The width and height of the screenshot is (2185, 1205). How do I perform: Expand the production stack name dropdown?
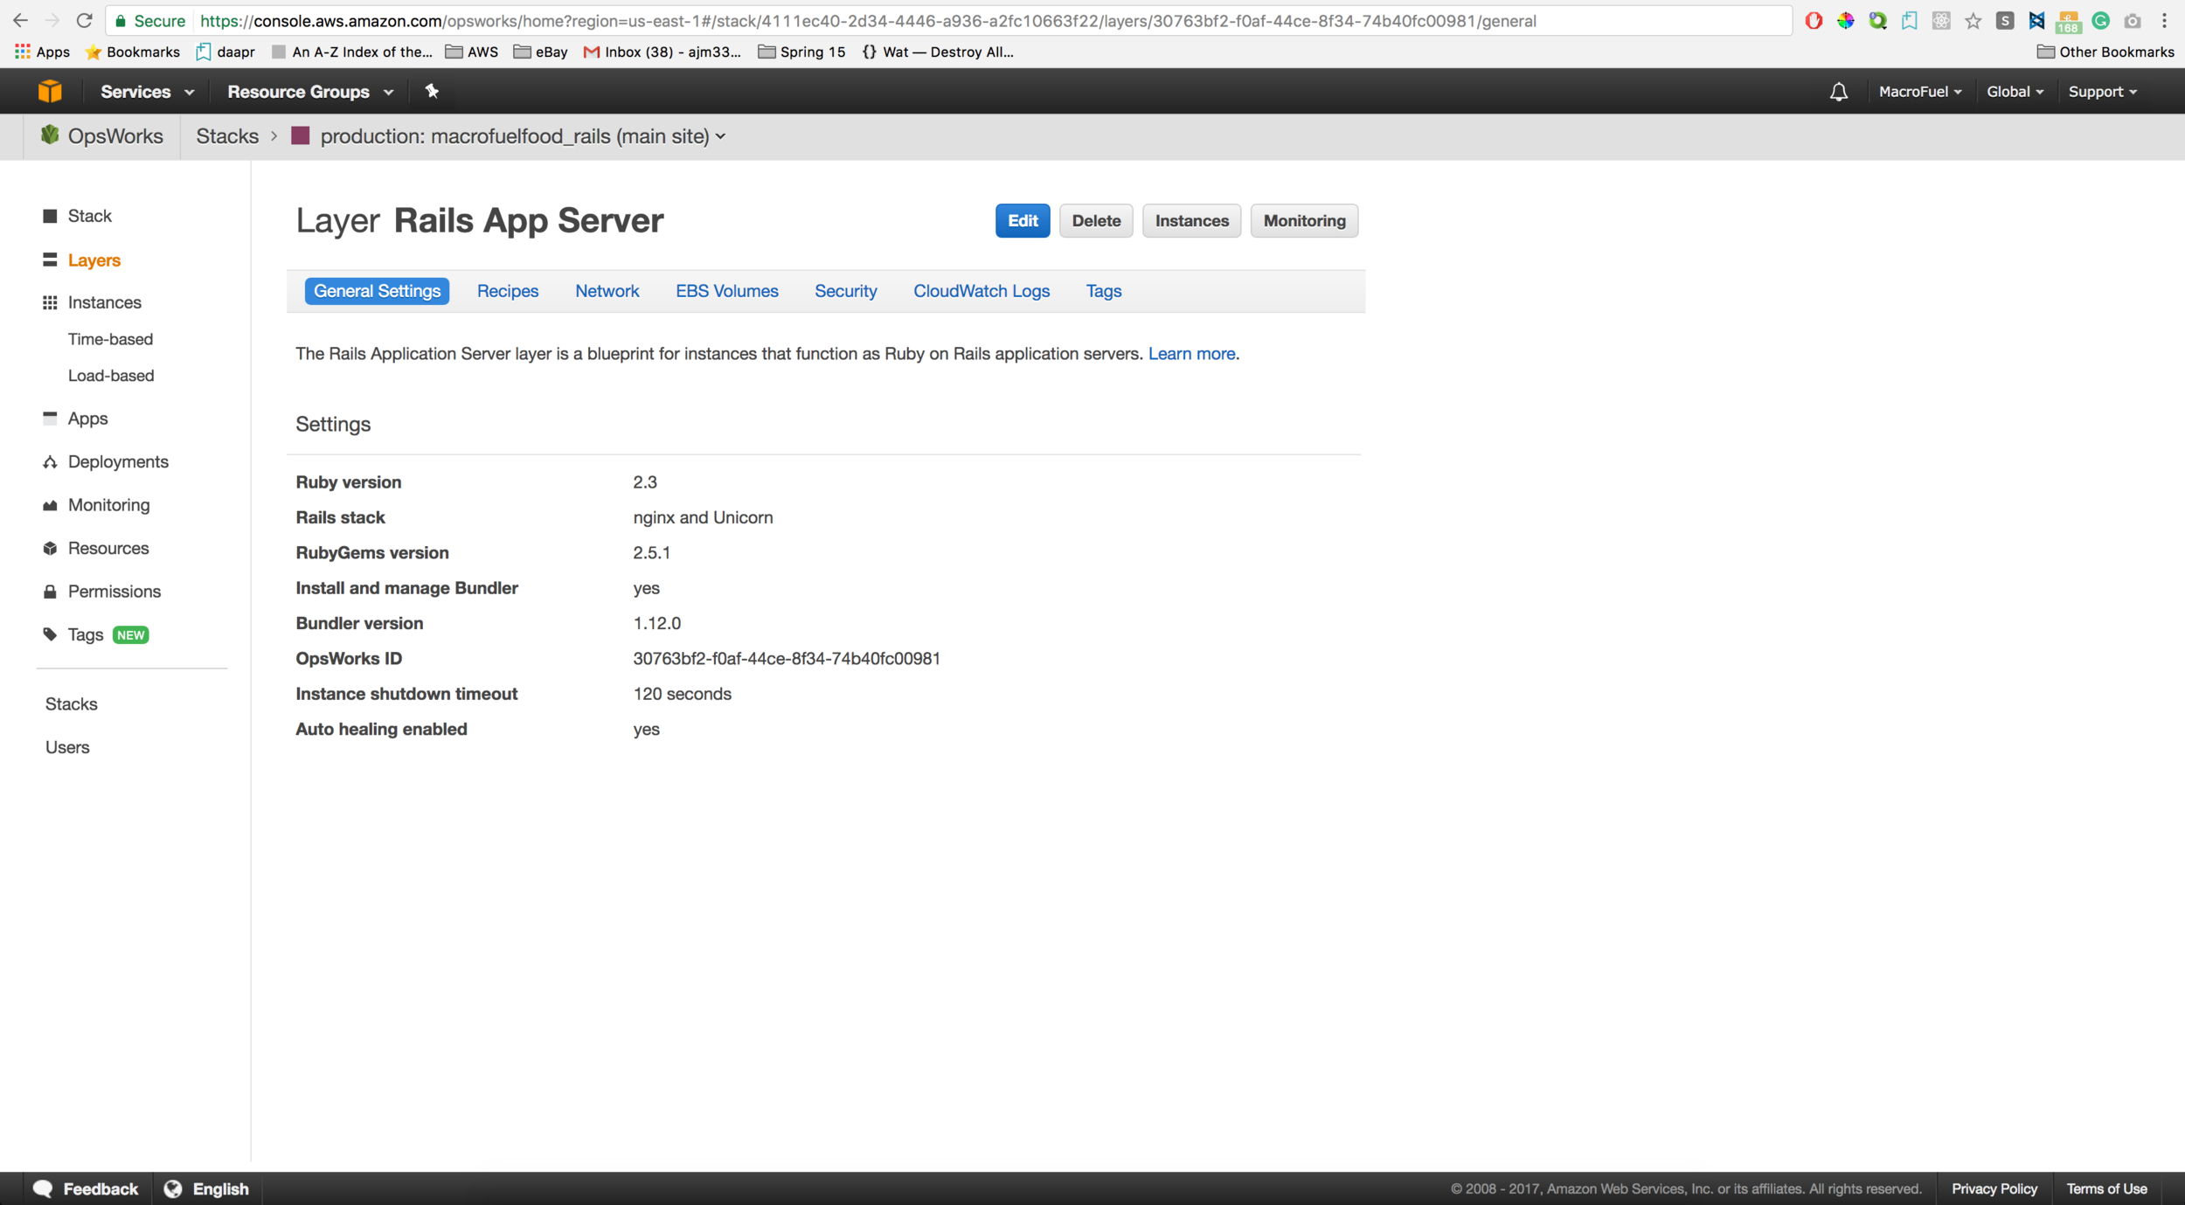click(523, 136)
